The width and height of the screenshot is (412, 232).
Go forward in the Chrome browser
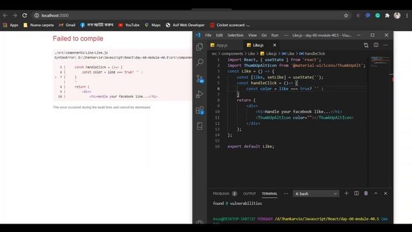click(15, 15)
